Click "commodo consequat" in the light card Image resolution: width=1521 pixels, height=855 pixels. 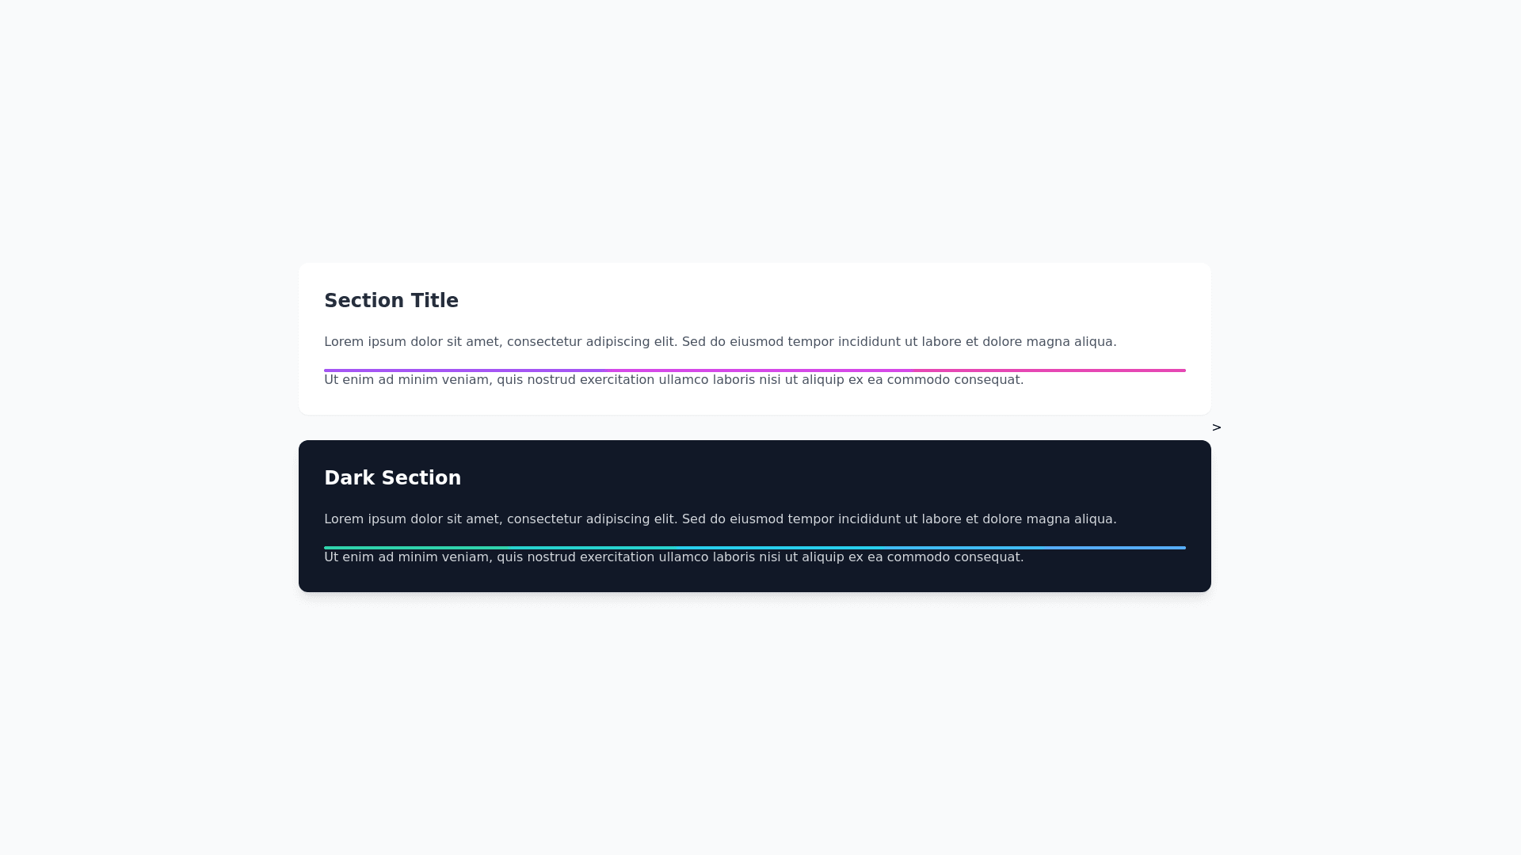click(x=955, y=380)
